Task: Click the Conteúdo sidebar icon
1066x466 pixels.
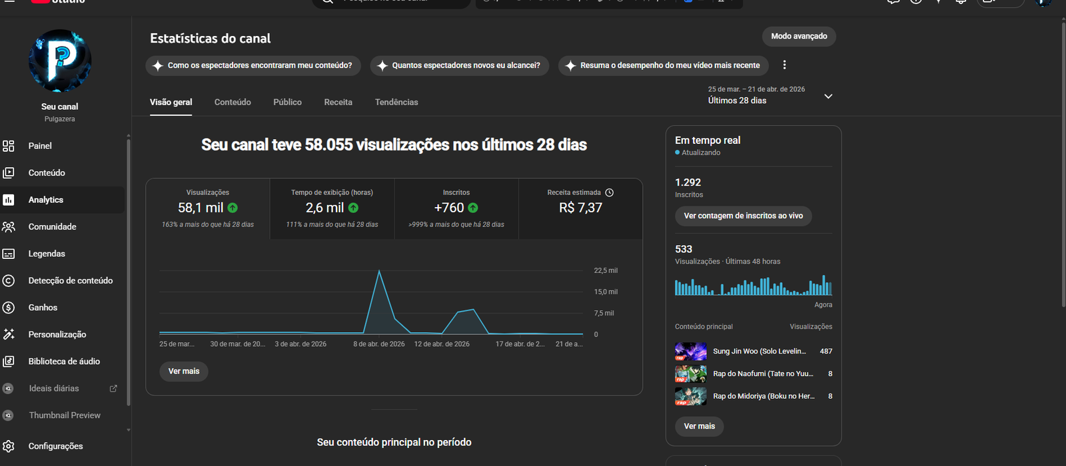Action: pyautogui.click(x=9, y=173)
